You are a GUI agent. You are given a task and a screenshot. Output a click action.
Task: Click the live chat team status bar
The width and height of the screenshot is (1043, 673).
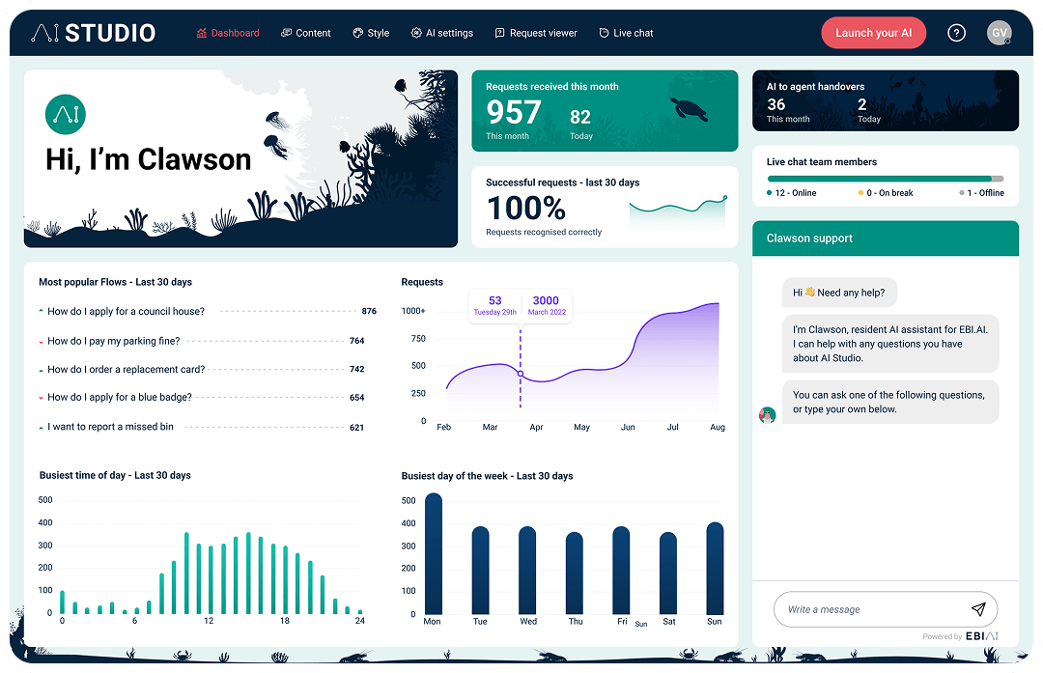click(x=885, y=179)
